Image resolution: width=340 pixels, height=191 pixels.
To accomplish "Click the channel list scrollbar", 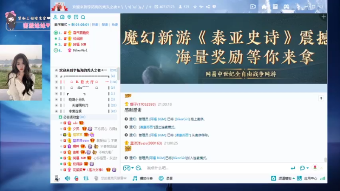I will coord(119,73).
